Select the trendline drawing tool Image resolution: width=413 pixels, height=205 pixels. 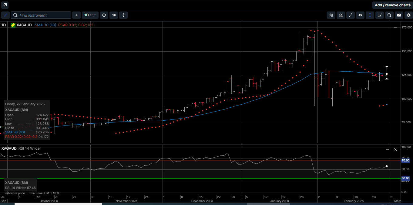(x=351, y=15)
